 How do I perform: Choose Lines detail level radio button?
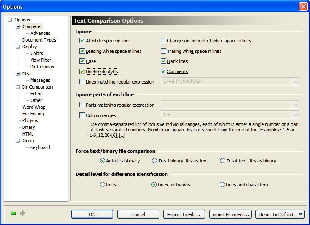tap(102, 185)
